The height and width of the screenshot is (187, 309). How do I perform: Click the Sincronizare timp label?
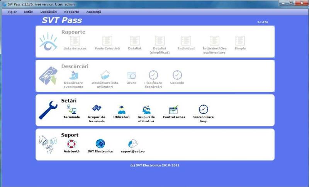pyautogui.click(x=204, y=119)
